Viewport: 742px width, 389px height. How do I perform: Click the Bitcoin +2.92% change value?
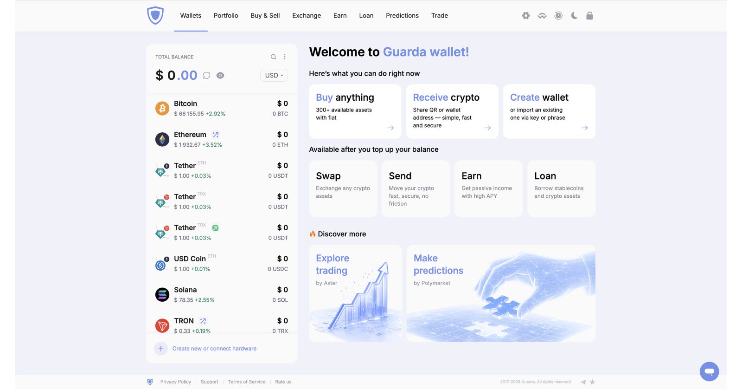point(216,114)
